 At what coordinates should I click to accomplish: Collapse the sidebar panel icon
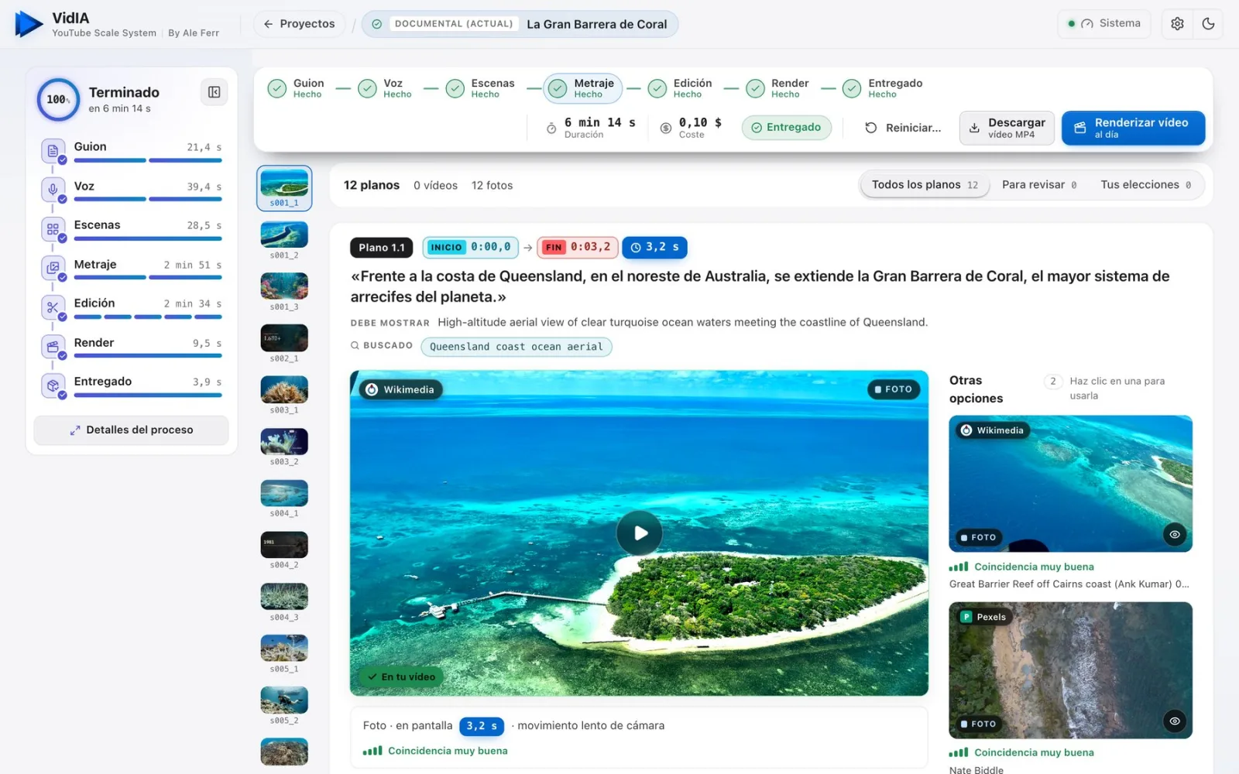tap(215, 93)
